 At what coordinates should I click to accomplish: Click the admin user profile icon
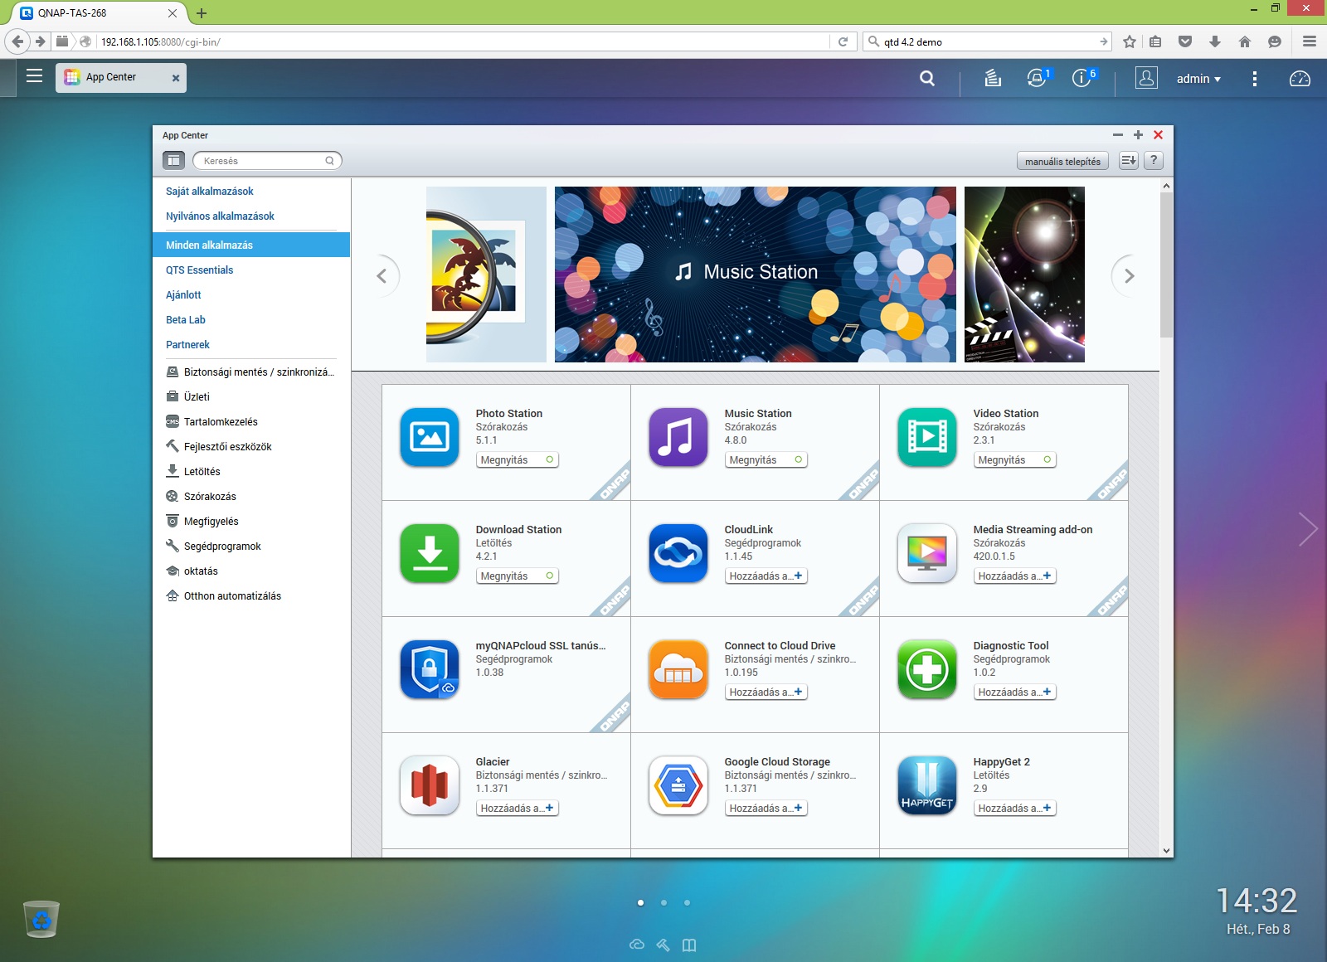pos(1146,78)
